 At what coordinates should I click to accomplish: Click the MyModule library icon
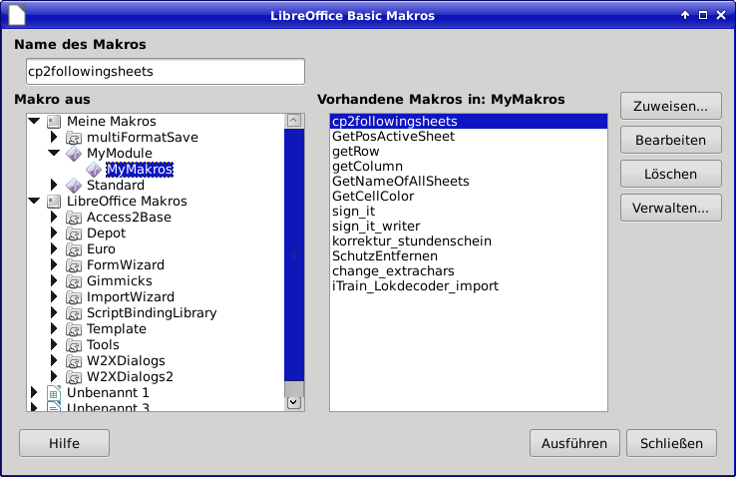pyautogui.click(x=74, y=154)
